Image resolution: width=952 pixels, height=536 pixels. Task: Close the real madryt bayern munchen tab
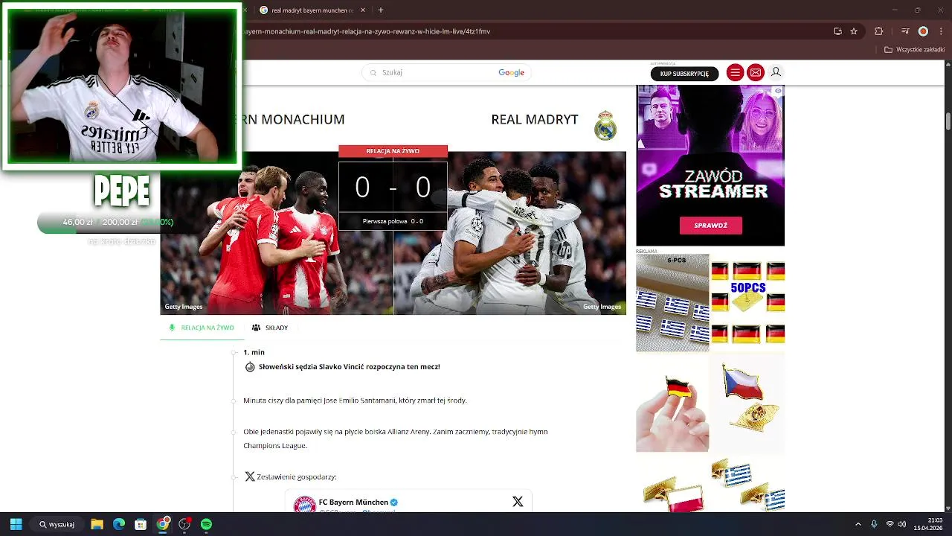(361, 10)
